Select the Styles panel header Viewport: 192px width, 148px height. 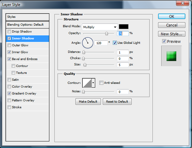pos(28,17)
